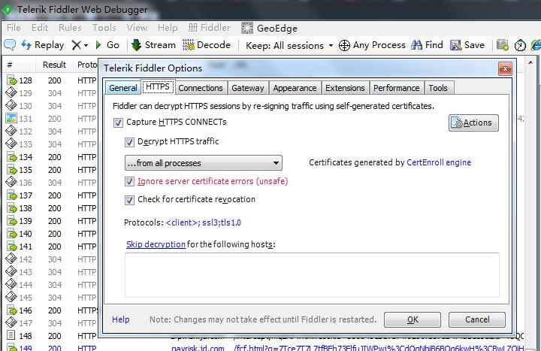The image size is (541, 351).
Task: Switch to the Appearance tab
Action: tap(295, 88)
